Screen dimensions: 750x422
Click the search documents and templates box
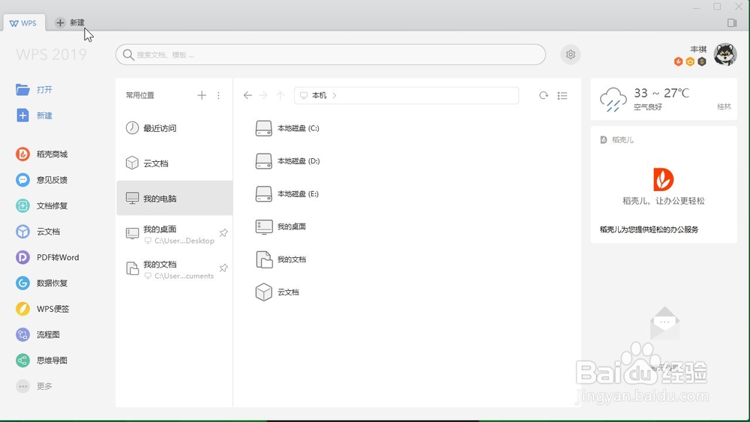331,55
